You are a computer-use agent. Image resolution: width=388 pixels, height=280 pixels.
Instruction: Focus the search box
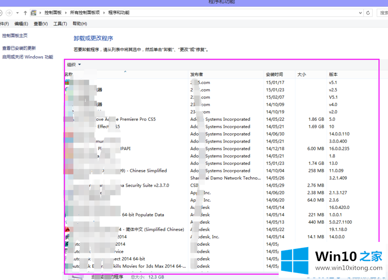pyautogui.click(x=382, y=13)
